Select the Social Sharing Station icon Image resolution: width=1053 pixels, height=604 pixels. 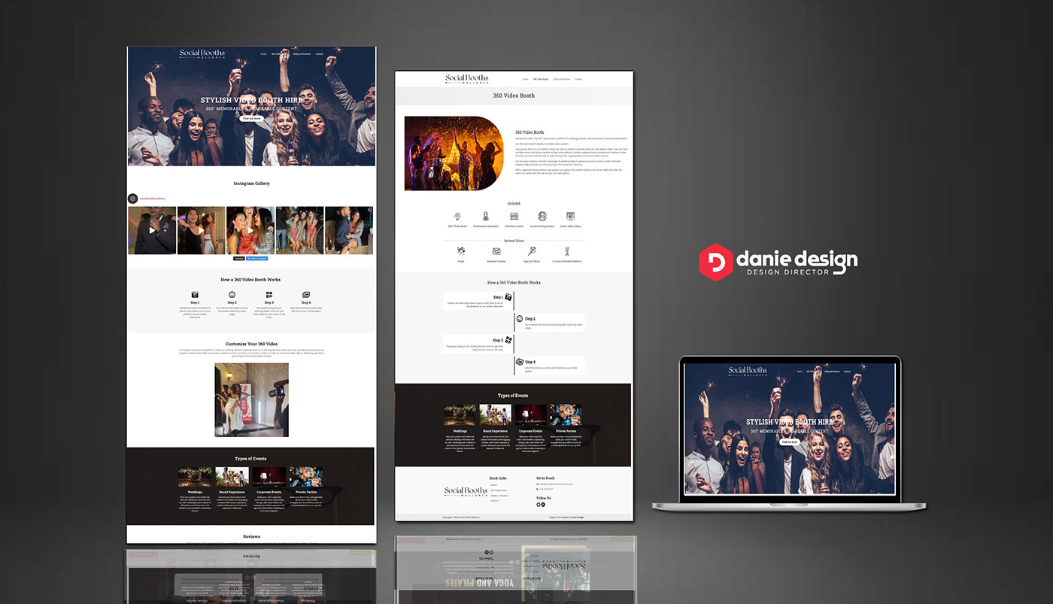(x=542, y=216)
